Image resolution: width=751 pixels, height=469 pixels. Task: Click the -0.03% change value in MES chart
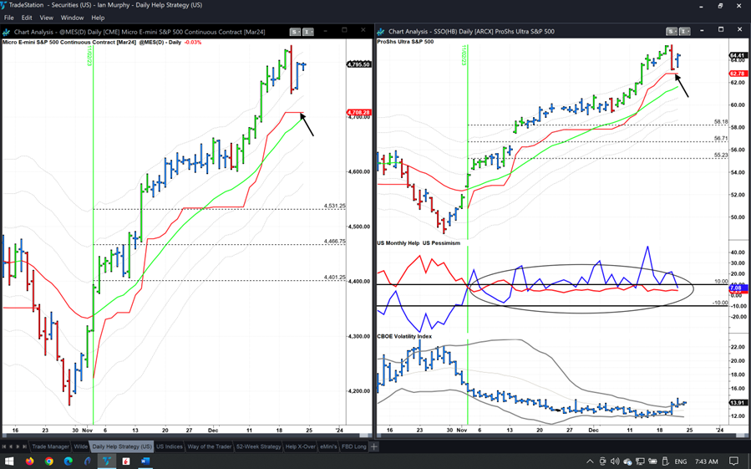point(192,42)
